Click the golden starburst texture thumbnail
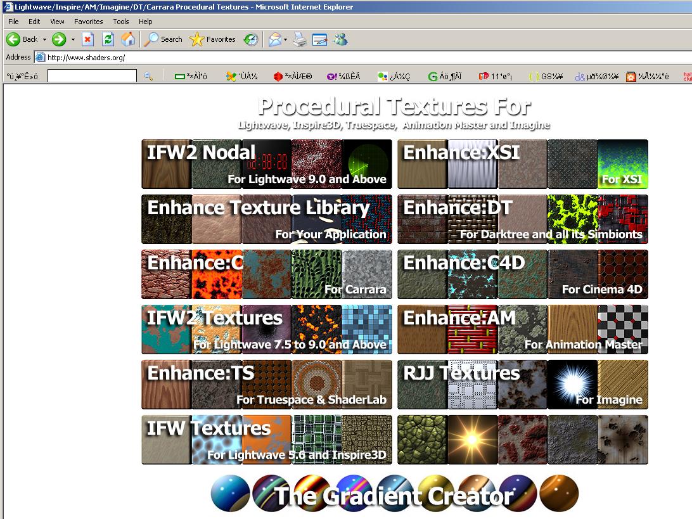692x519 pixels. click(473, 440)
